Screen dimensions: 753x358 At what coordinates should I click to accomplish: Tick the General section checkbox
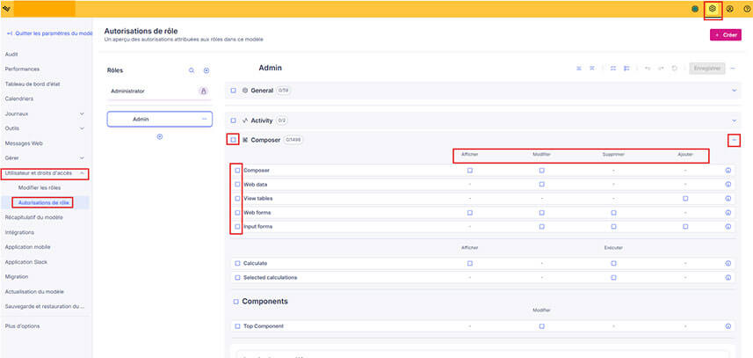point(234,91)
